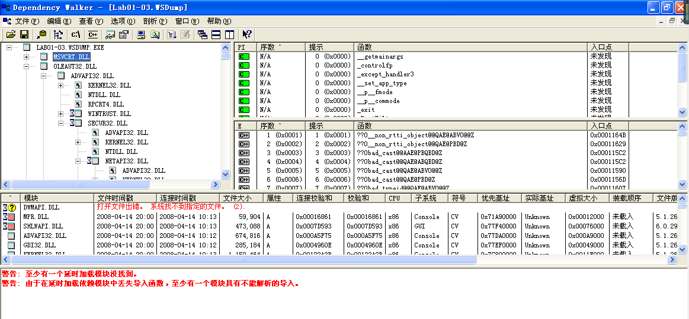Click the icon beside MPR.DLL in module list

pos(9,217)
